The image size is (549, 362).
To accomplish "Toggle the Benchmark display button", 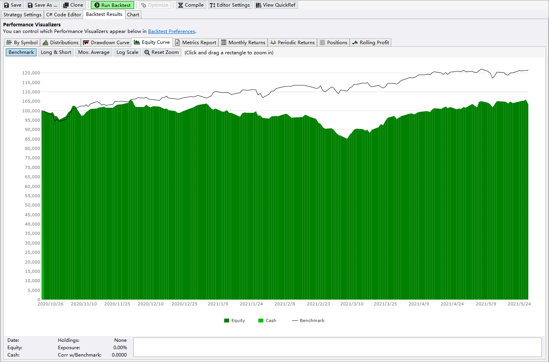I will tap(21, 52).
